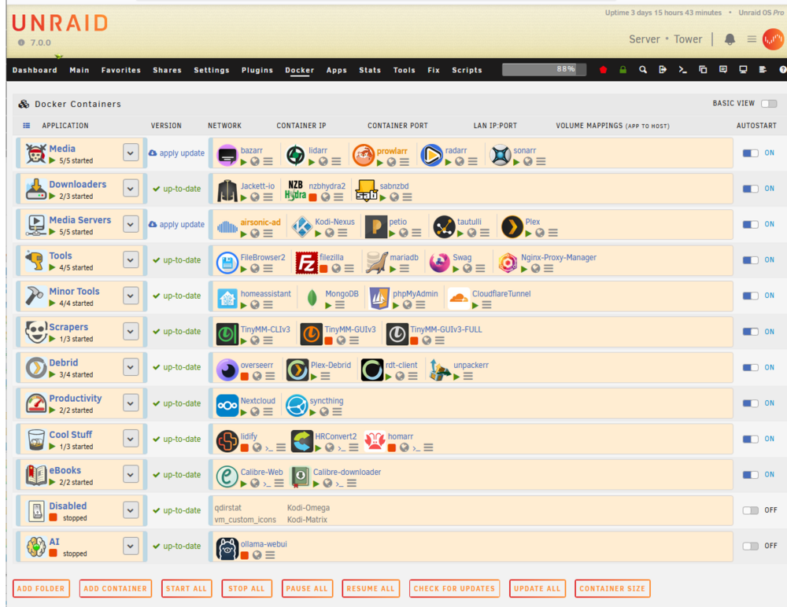
Task: Click the Nextcloud container icon
Action: point(227,406)
